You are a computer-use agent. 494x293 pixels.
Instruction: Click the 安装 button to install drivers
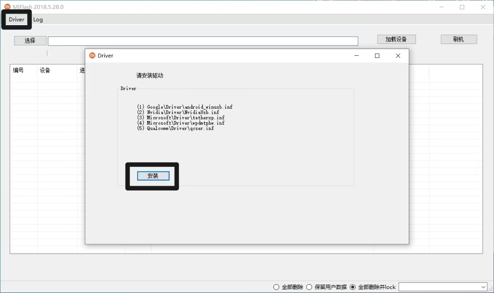[x=153, y=176]
